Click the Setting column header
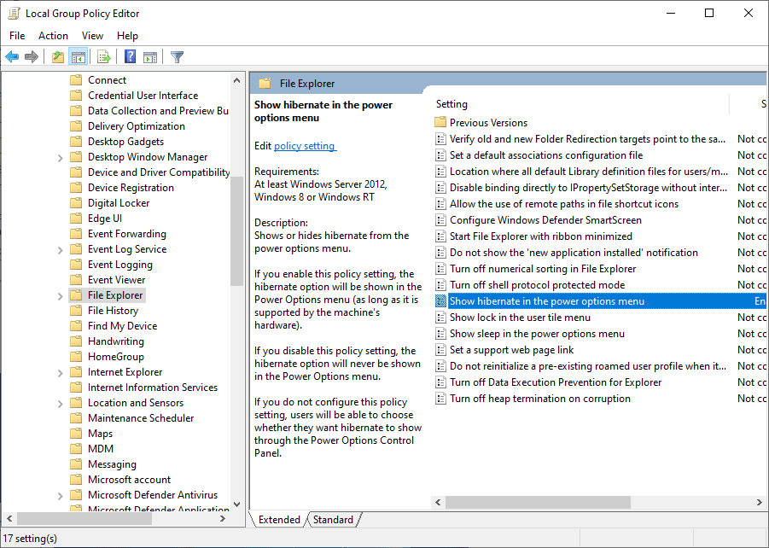 [x=452, y=104]
